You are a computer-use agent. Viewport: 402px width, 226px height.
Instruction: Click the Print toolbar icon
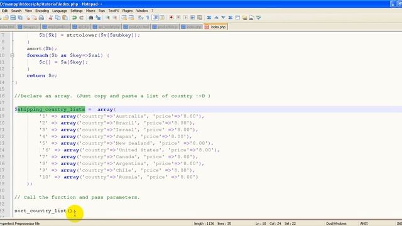41,18
